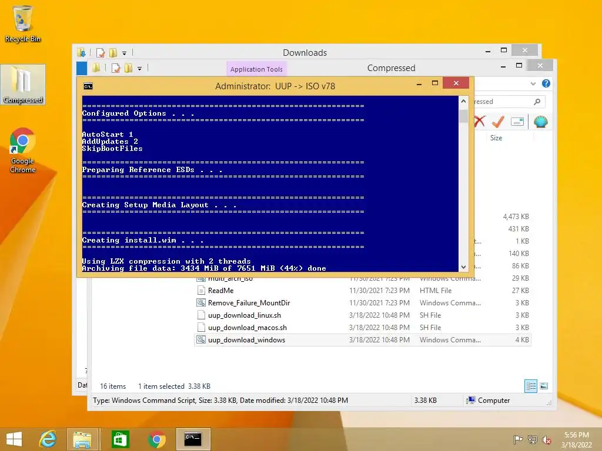Click the rename/properties box toolbar icon

tap(517, 122)
